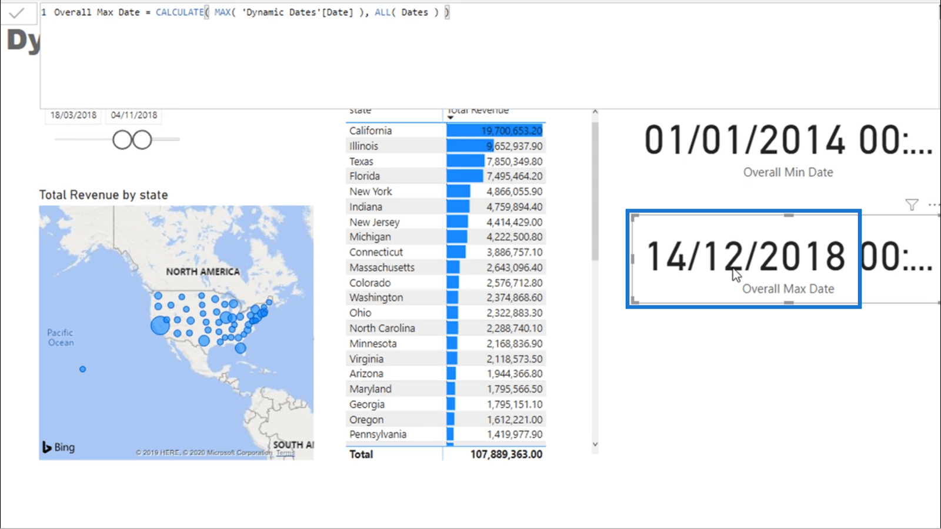
Task: Click the Overall Max Date card value 14/12/2018
Action: 745,257
